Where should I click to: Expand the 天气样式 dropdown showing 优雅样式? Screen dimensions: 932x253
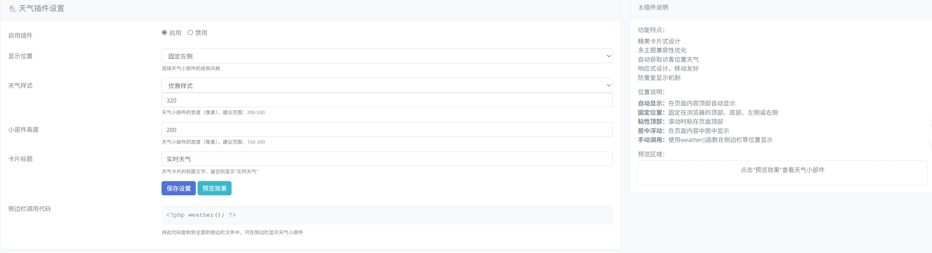pos(386,85)
